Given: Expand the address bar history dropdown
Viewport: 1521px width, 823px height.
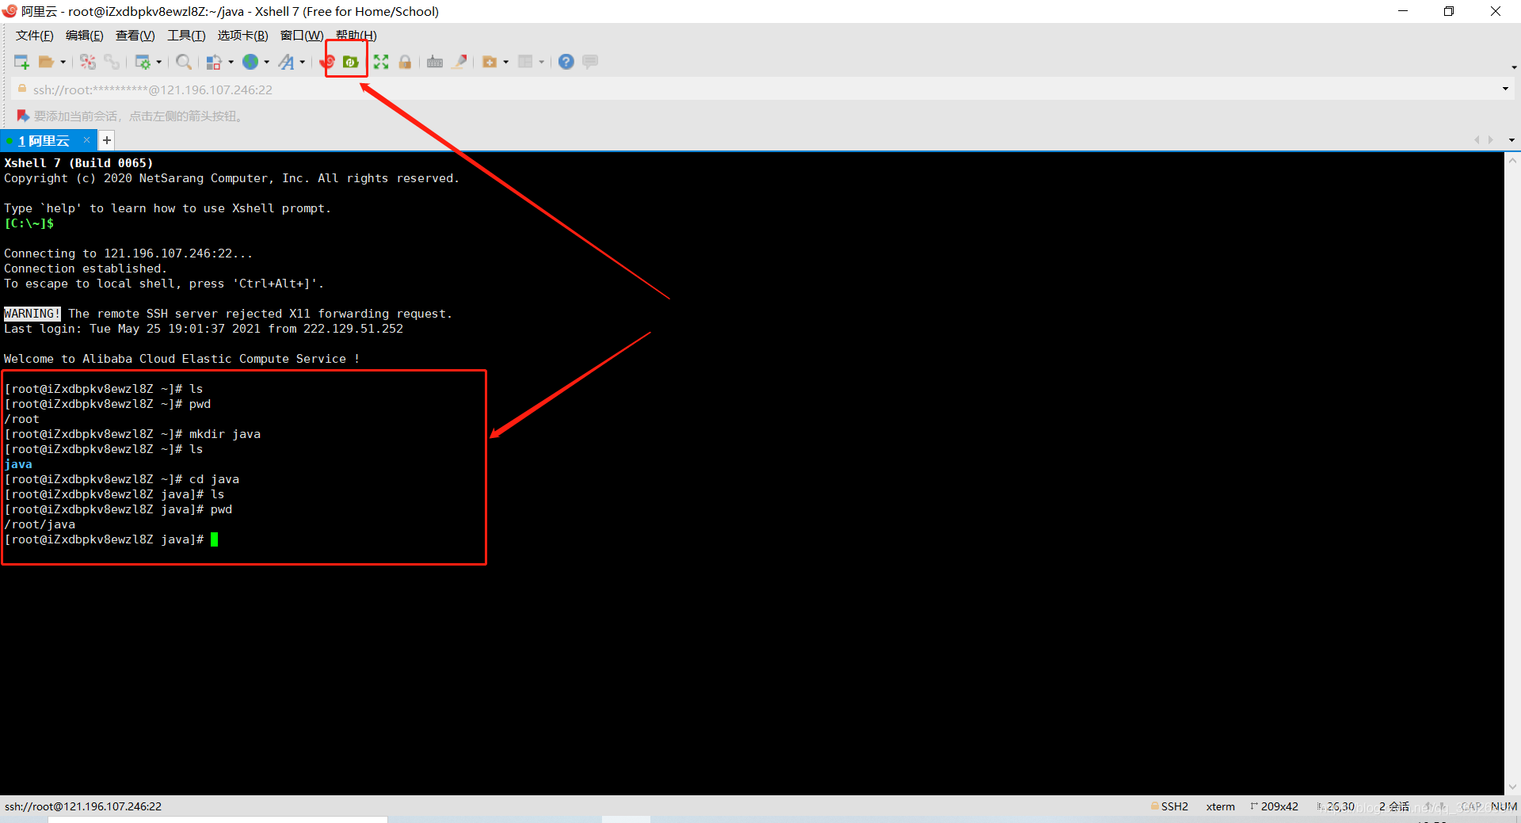Looking at the screenshot, I should coord(1505,89).
